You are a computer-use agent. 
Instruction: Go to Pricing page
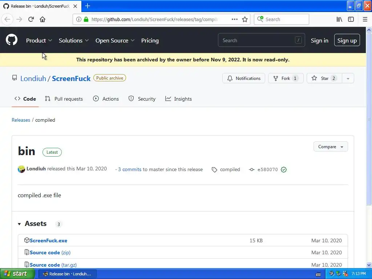pos(150,41)
